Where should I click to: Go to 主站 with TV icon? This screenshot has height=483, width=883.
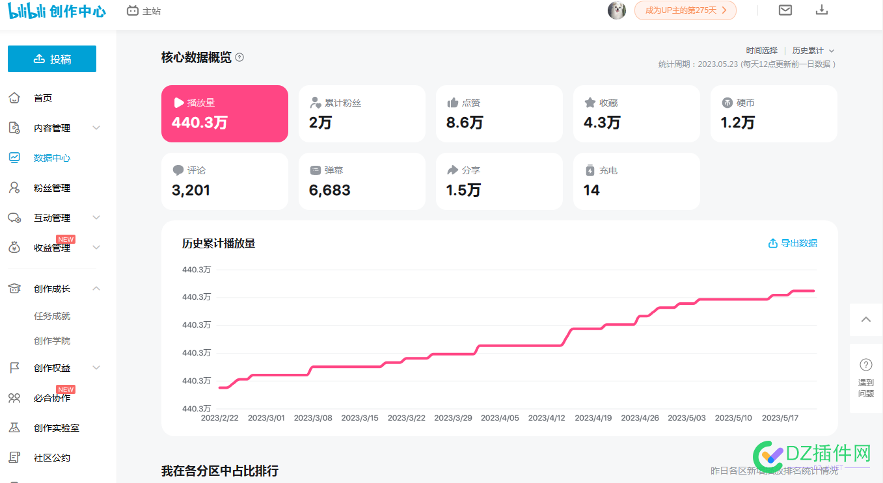tap(143, 11)
